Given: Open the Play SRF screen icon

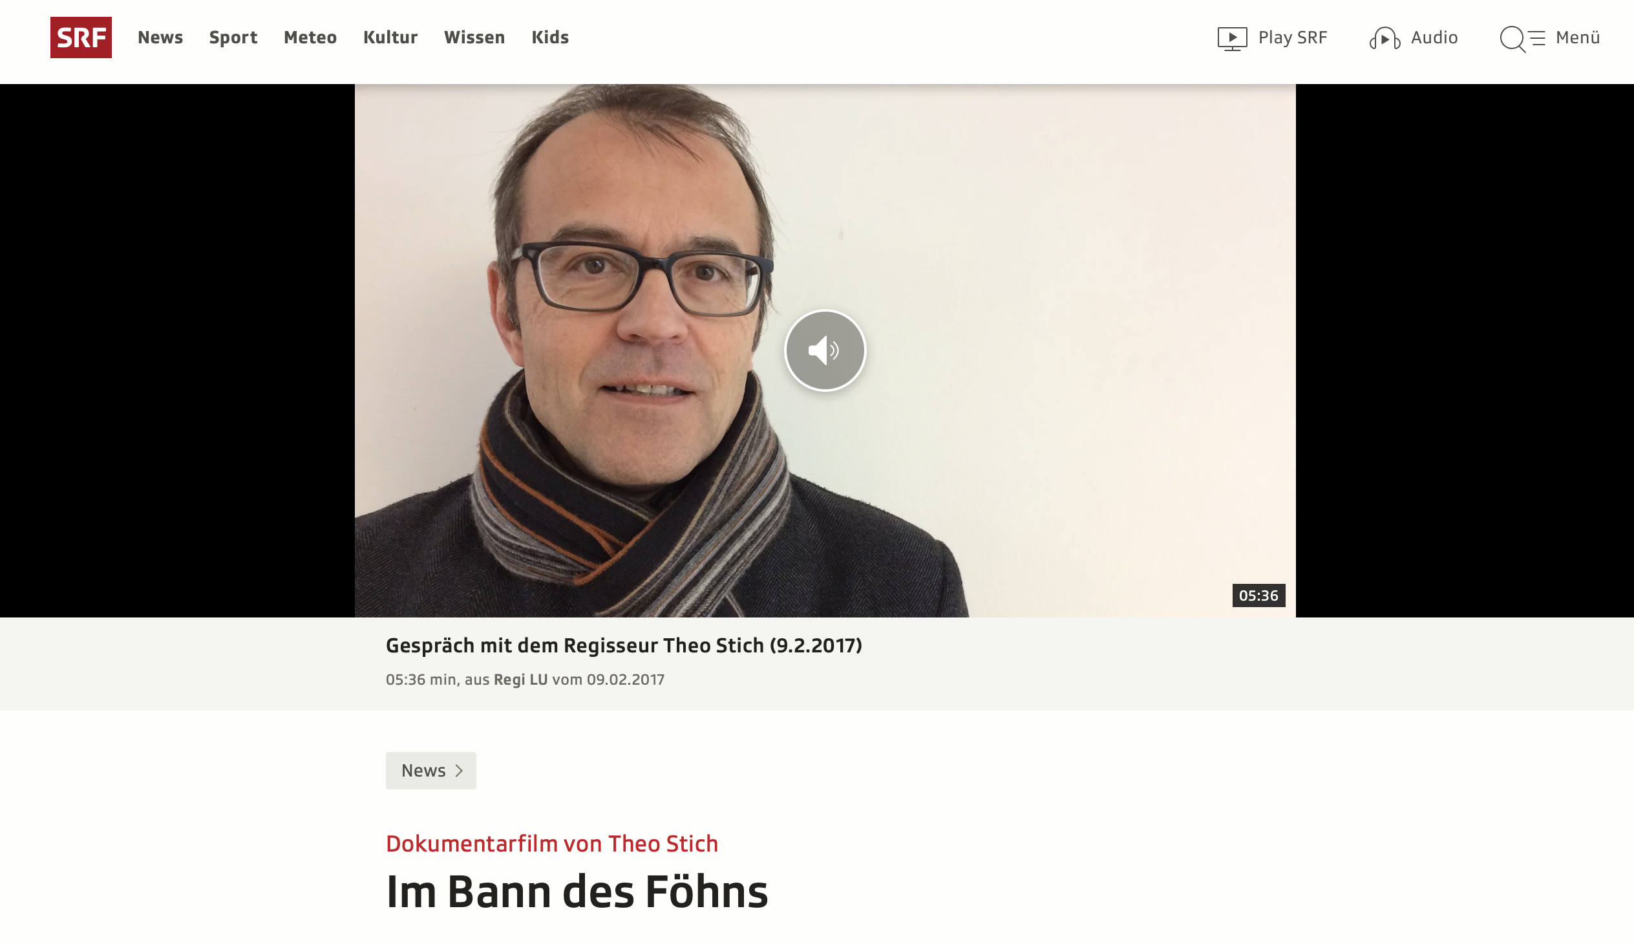Looking at the screenshot, I should (1232, 38).
